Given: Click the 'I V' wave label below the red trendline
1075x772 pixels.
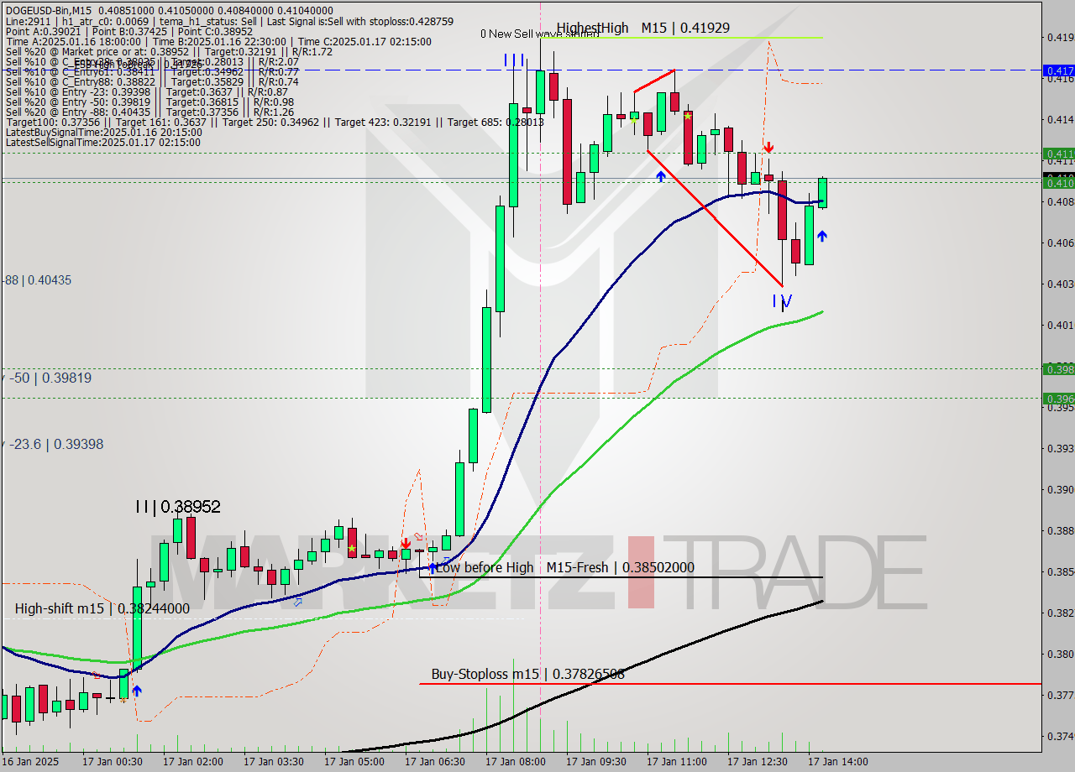Looking at the screenshot, I should click(782, 300).
